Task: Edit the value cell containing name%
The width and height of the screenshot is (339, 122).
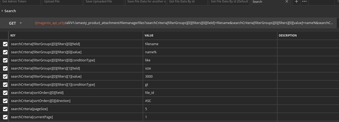Action: point(210,52)
